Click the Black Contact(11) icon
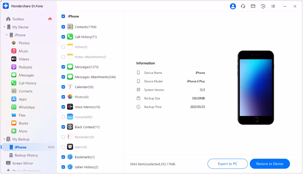The width and height of the screenshot is (303, 174). coord(70,127)
